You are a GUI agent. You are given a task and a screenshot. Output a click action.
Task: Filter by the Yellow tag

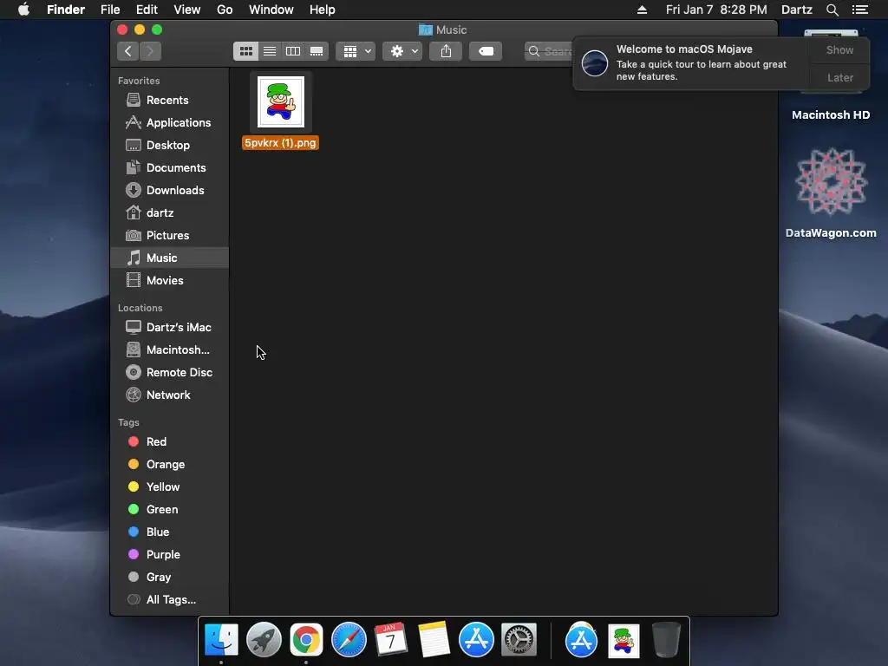[x=169, y=487]
